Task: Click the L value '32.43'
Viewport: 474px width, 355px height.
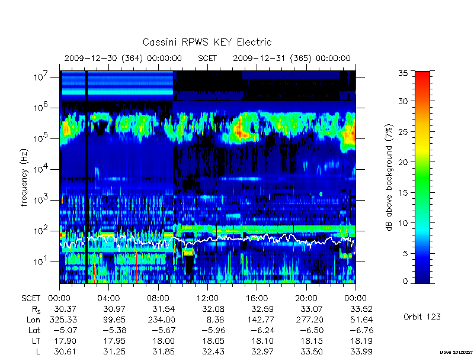Action: (213, 351)
